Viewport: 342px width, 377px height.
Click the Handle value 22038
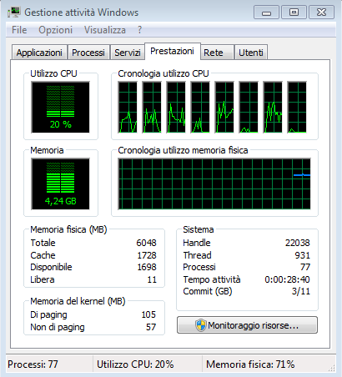coord(298,243)
